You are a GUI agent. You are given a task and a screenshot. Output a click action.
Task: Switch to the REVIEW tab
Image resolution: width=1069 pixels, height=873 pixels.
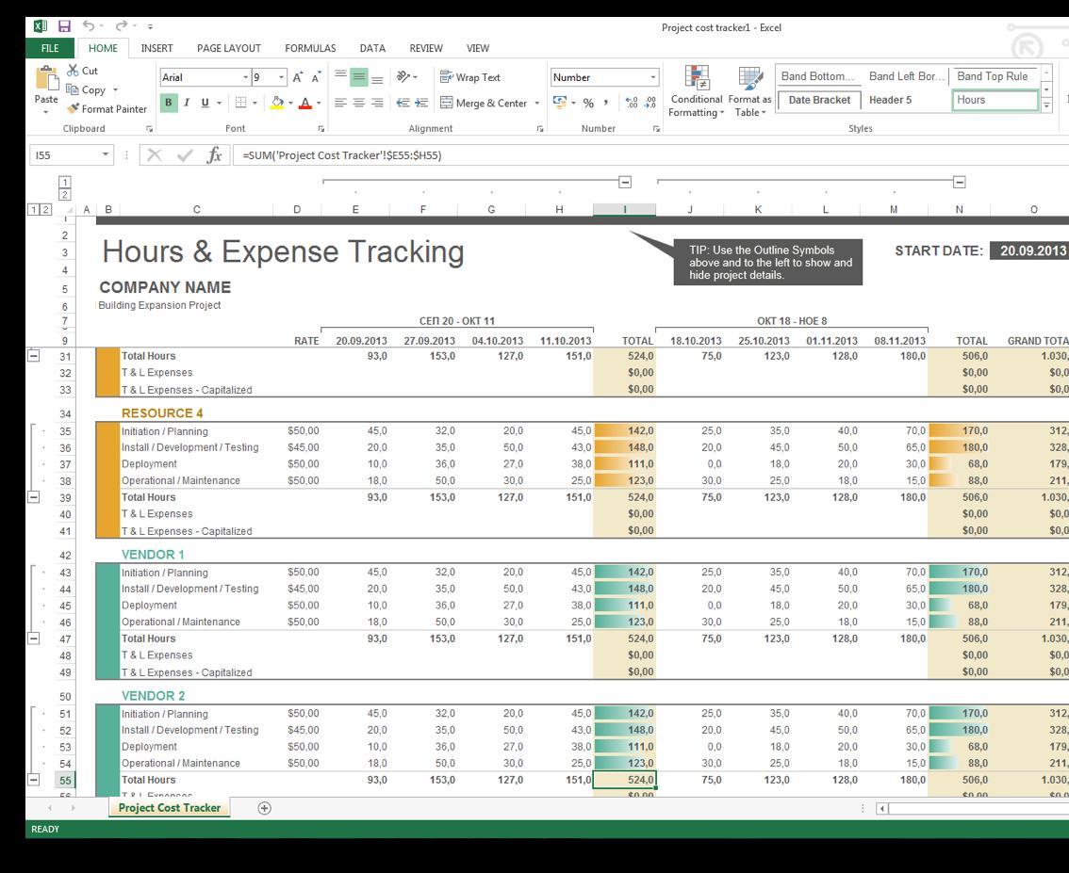[x=426, y=48]
